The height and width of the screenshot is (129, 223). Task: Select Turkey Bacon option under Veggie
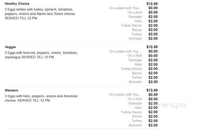[x=131, y=69]
